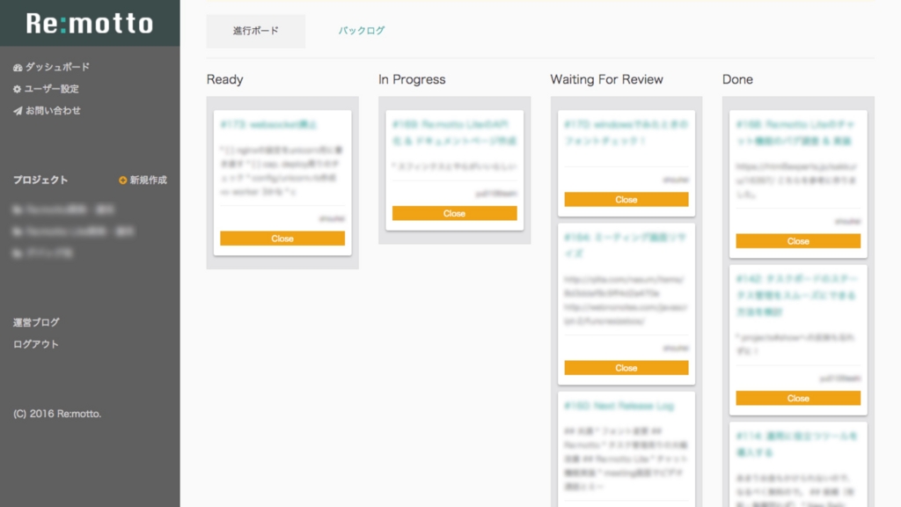Select first blurred project in sidebar
Screen dimensions: 901x507
(x=63, y=209)
